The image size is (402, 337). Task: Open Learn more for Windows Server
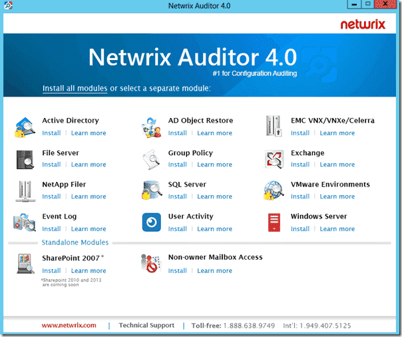tap(337, 228)
